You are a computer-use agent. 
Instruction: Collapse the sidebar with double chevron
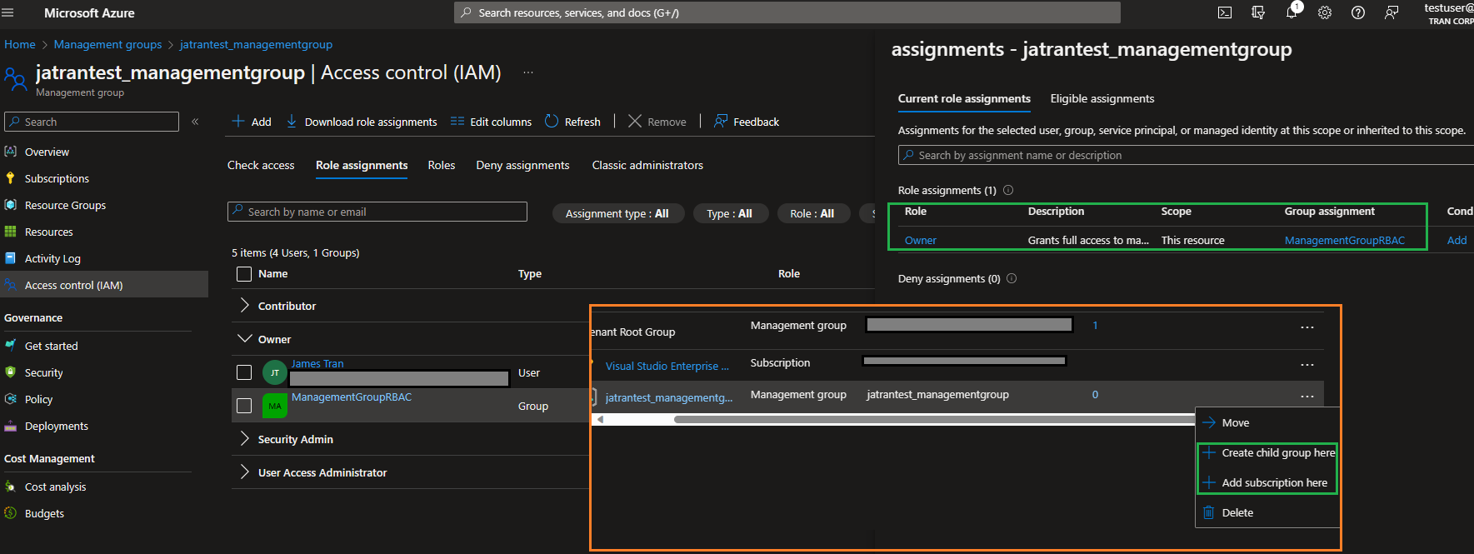tap(195, 122)
